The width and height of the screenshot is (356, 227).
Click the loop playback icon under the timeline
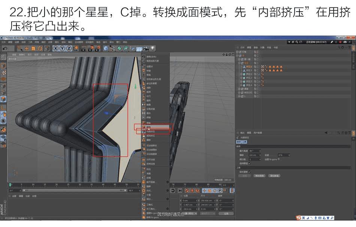click(172, 191)
